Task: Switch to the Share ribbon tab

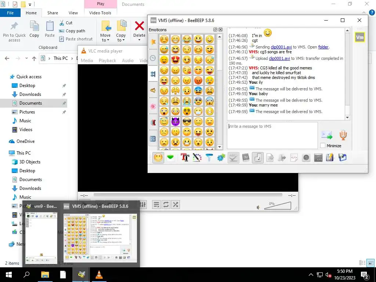Action: point(53,13)
